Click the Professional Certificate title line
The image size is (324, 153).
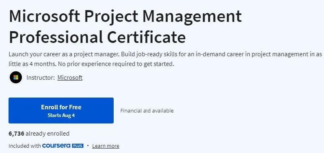pos(97,37)
